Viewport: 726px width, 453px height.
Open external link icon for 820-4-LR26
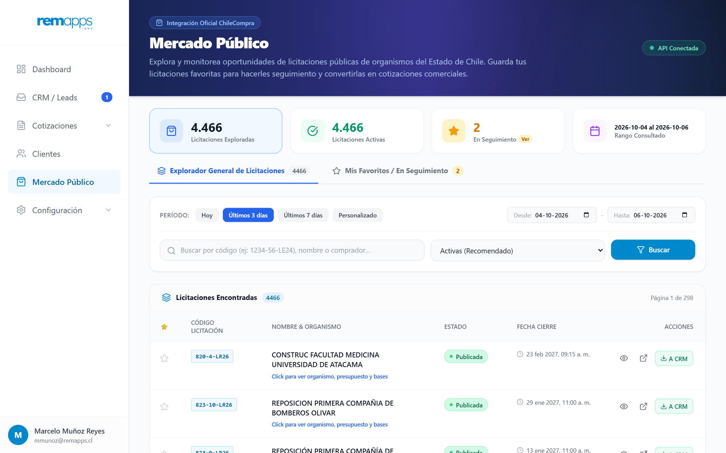[x=643, y=358]
